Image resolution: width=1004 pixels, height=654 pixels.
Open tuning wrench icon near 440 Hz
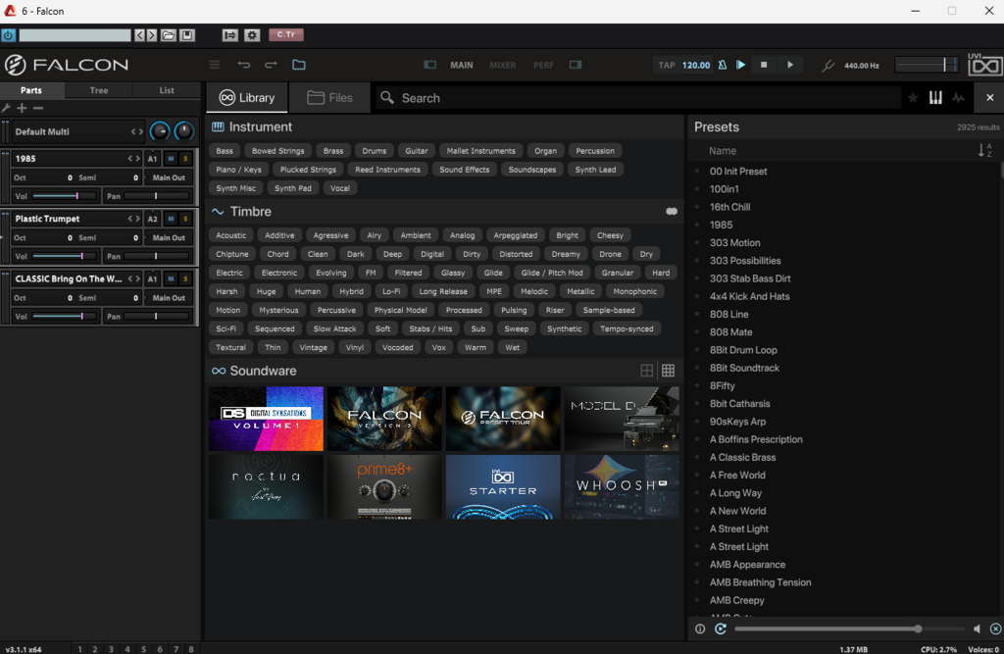(x=828, y=66)
